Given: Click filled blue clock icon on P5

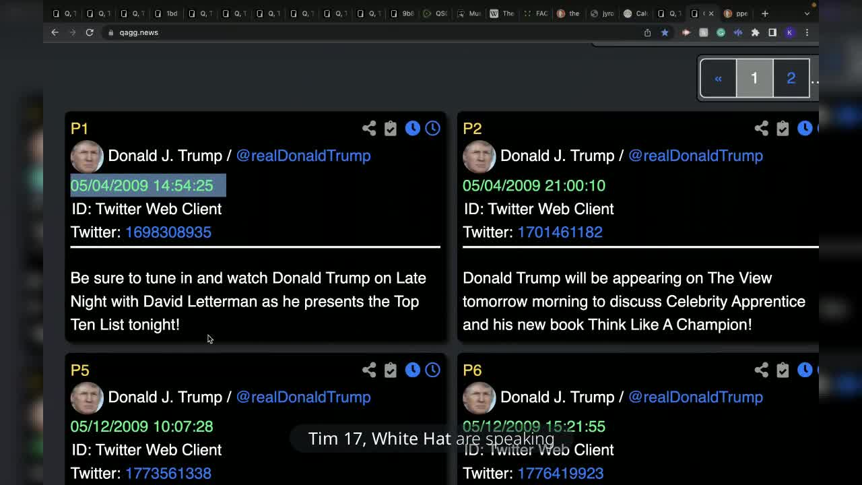Looking at the screenshot, I should [x=413, y=370].
